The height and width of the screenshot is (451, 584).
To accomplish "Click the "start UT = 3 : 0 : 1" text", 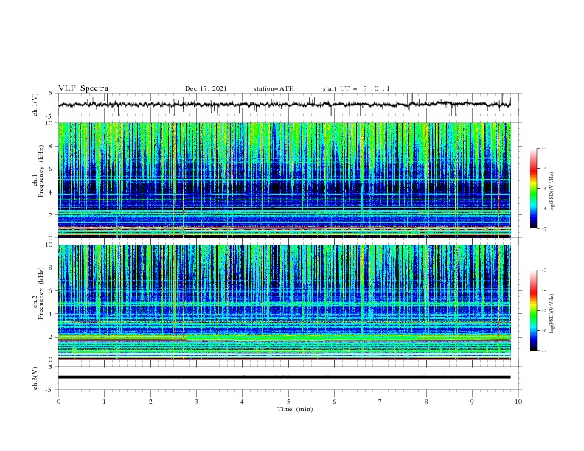I will (356, 88).
